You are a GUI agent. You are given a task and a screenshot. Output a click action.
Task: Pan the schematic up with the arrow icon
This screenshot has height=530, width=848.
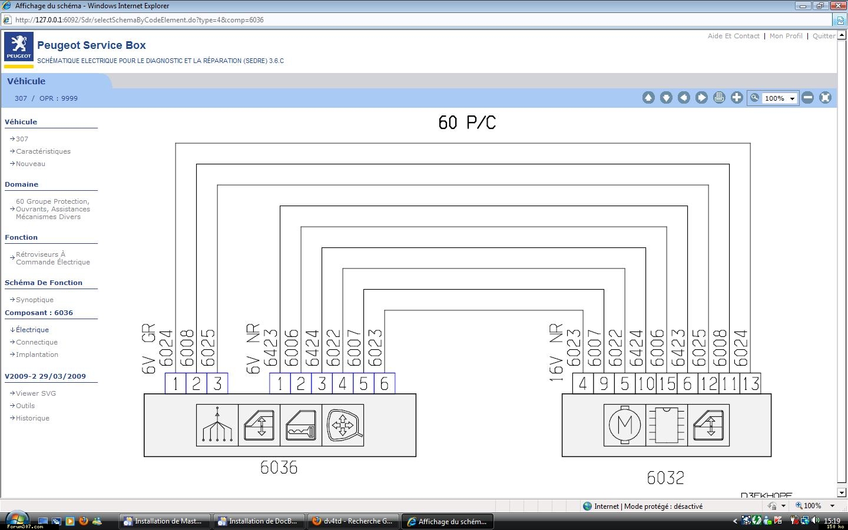click(x=648, y=98)
